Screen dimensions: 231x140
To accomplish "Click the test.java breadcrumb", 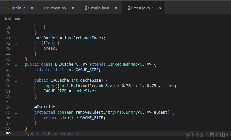I will (12, 19).
